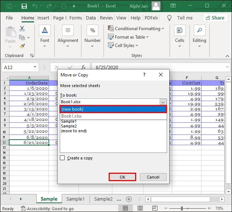Open the File menu
The image size is (232, 212).
[x=9, y=18]
